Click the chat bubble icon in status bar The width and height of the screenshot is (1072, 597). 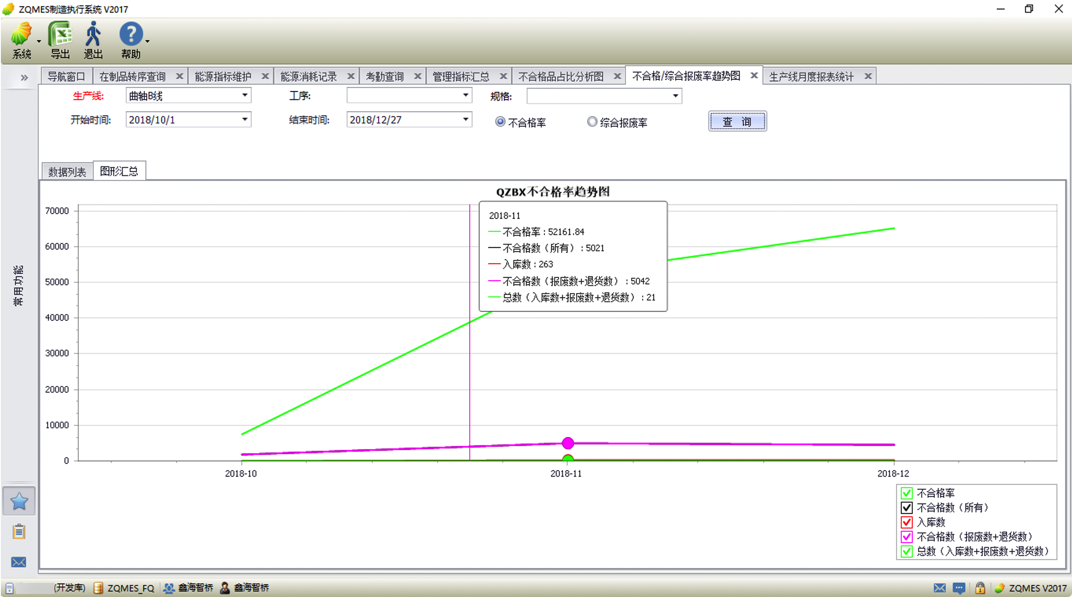(x=959, y=588)
